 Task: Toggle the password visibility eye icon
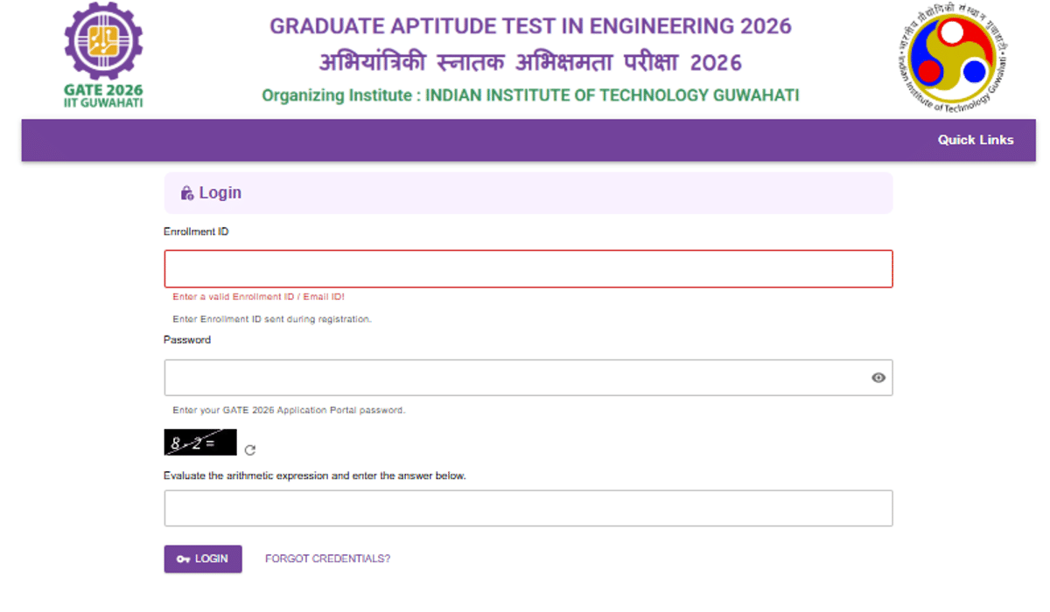878,377
